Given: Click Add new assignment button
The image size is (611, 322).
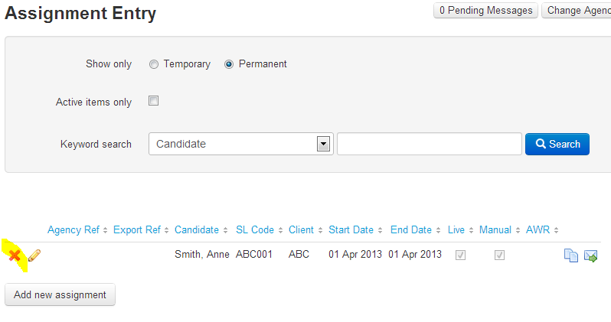Looking at the screenshot, I should pos(60,294).
